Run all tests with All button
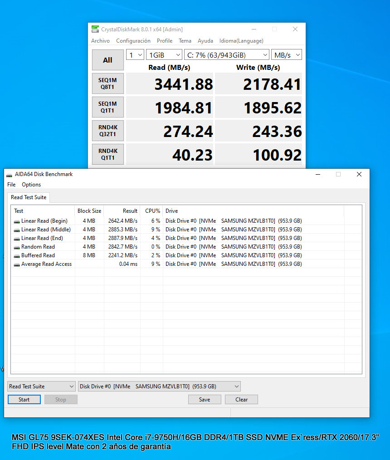This screenshot has width=390, height=460. pyautogui.click(x=107, y=60)
